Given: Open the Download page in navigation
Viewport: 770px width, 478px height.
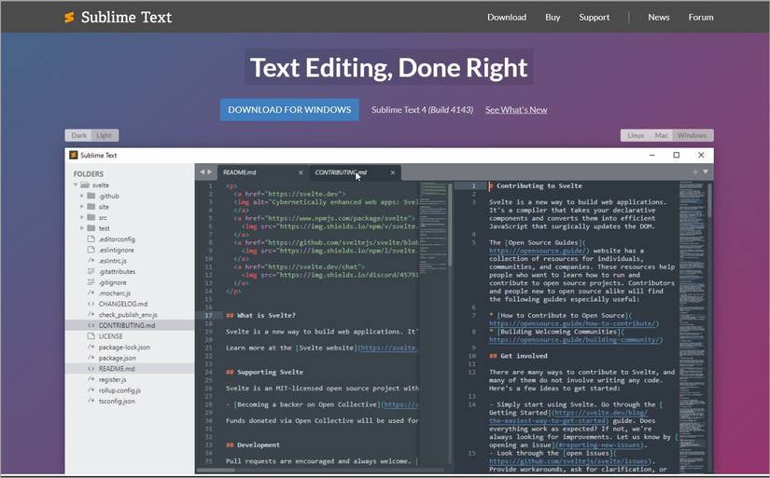Looking at the screenshot, I should tap(507, 17).
